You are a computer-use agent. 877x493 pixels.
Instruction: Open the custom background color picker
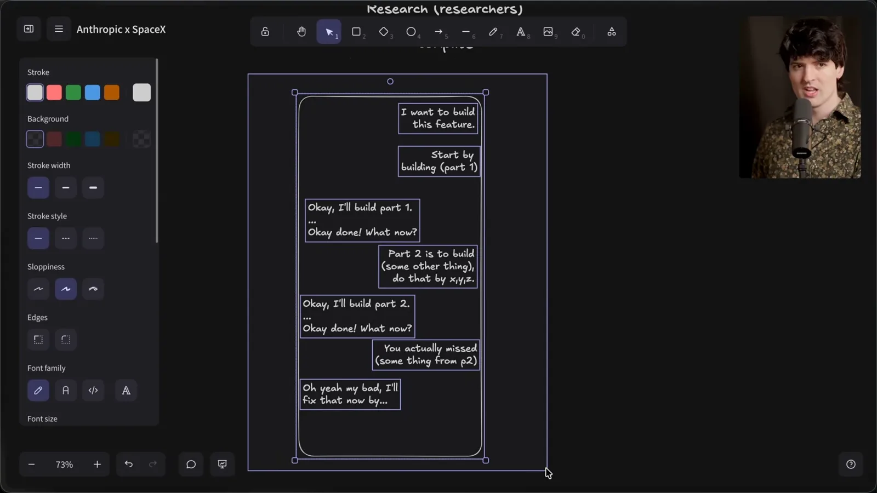[x=141, y=139]
